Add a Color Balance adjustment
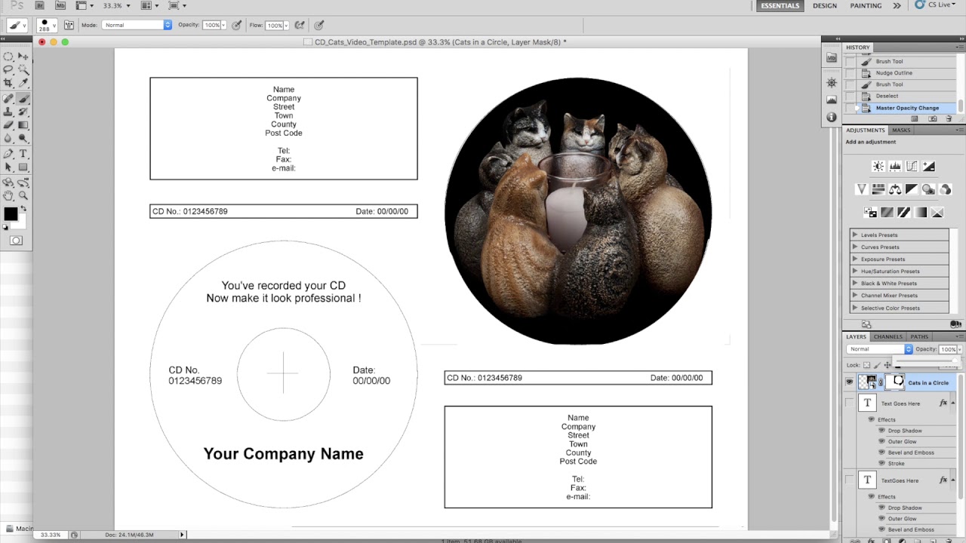Screen dimensions: 966x543 pos(895,189)
